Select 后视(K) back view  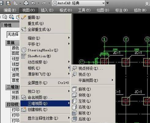(93, 119)
